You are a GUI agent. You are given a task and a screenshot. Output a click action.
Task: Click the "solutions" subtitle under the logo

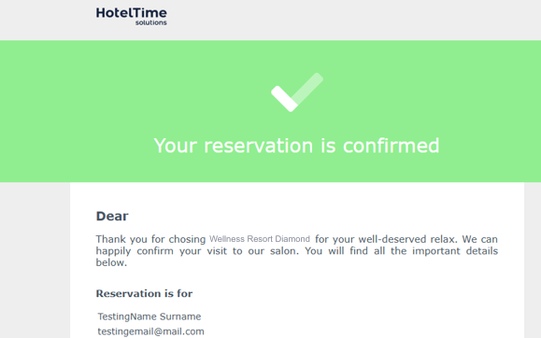click(x=151, y=22)
